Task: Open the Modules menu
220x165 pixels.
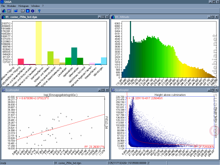Action: tap(12, 6)
